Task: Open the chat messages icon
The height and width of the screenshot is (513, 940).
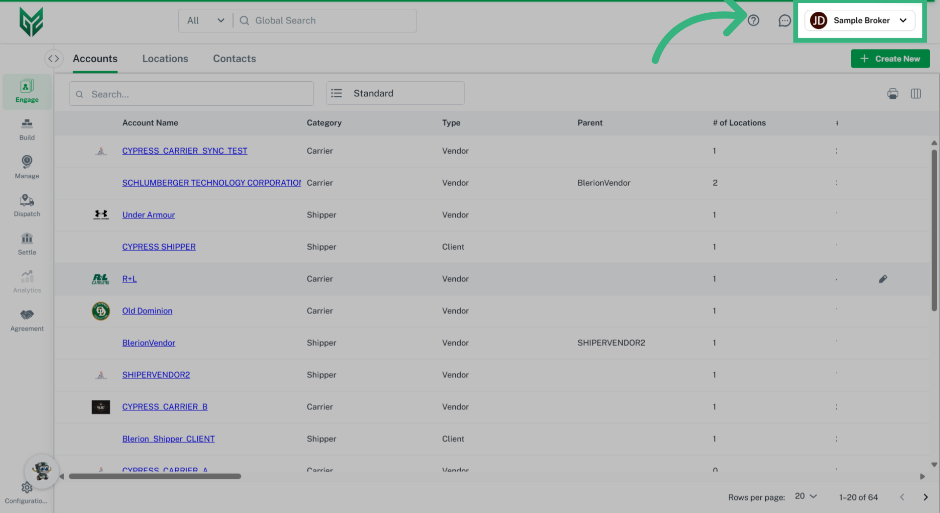Action: click(784, 21)
